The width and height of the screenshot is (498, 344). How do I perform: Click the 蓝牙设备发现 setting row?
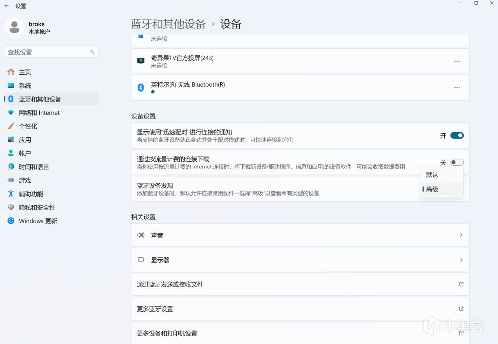coord(300,189)
